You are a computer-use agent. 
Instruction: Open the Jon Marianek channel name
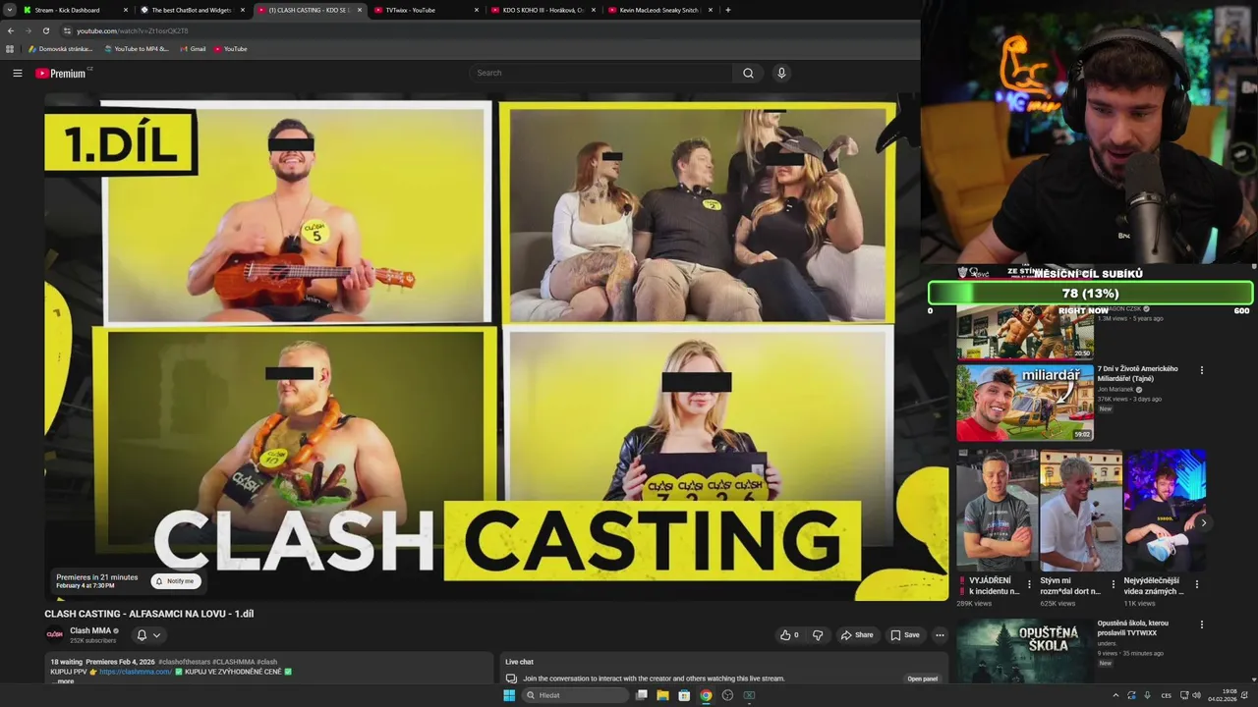[1115, 390]
